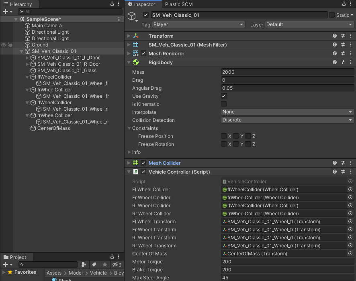Viewport: 356px width, 281px height.
Task: Disable the Use Gravity checkbox
Action: pos(224,96)
